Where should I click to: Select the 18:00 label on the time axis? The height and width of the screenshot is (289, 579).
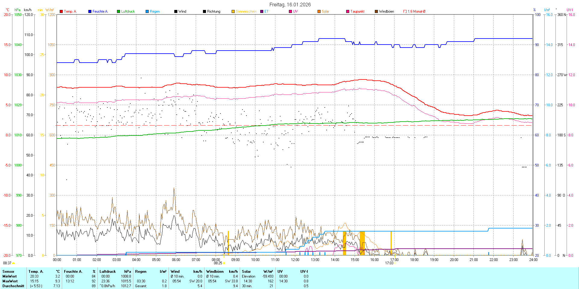414,260
